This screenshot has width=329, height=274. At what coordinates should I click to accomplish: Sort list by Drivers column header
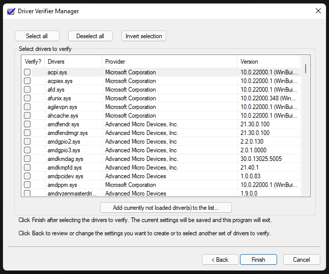coord(73,62)
